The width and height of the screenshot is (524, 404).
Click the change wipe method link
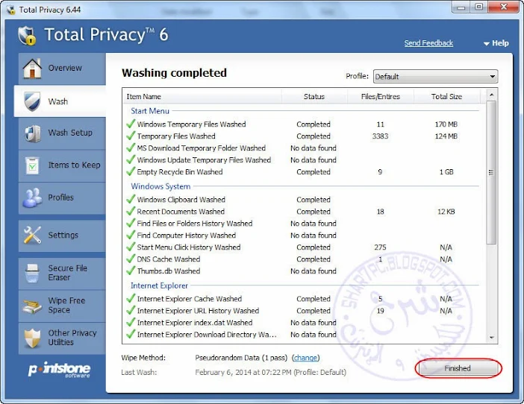305,358
